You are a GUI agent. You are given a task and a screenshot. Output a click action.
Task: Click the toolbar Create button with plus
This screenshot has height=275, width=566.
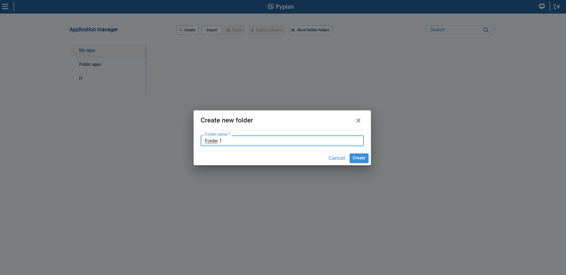click(187, 30)
